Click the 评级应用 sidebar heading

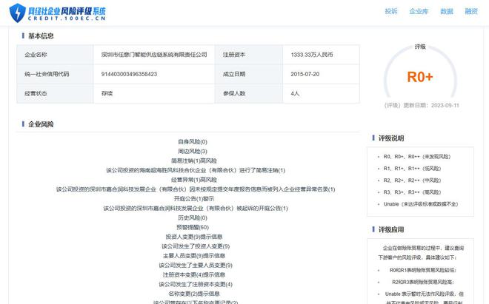point(391,230)
